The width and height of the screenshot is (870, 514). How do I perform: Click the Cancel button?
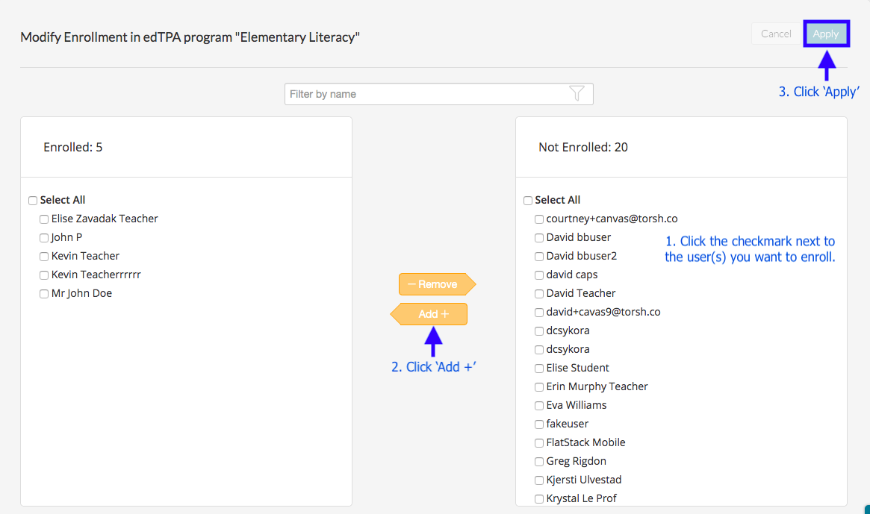coord(776,34)
